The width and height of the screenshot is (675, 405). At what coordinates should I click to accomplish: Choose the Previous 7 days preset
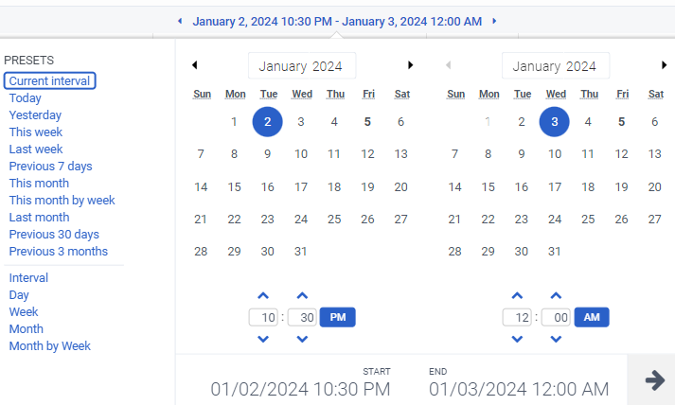tap(50, 167)
